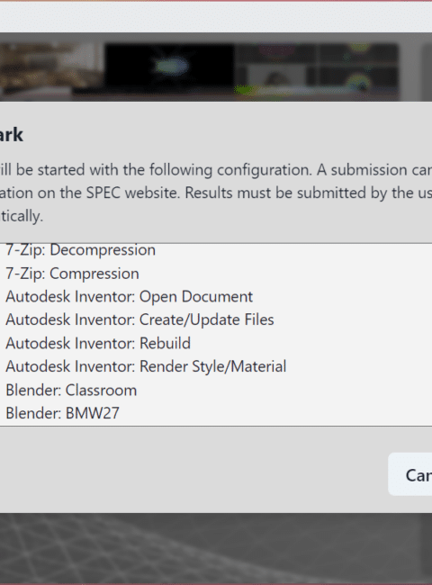Viewport: 432px width, 585px height.
Task: Click the black thumbnail with teal shape
Action: click(x=170, y=67)
